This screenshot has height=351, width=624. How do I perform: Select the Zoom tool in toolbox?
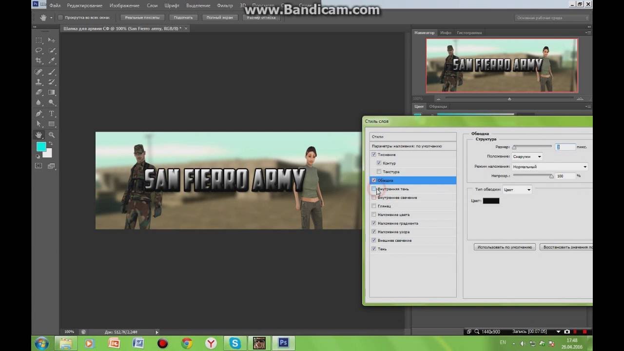click(x=52, y=135)
